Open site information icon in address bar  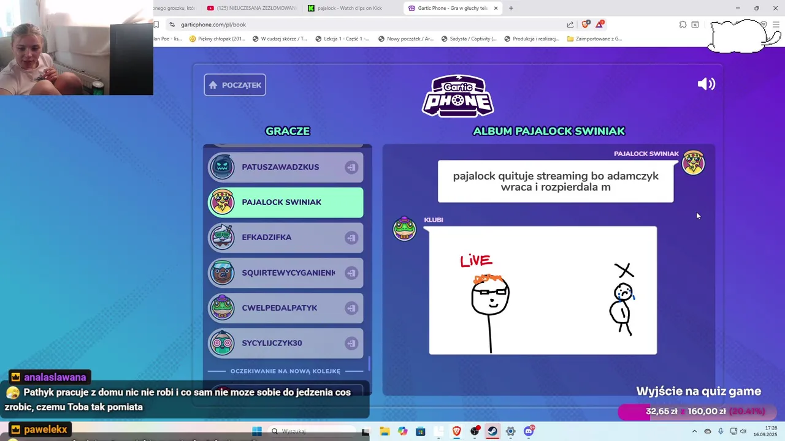tap(172, 24)
